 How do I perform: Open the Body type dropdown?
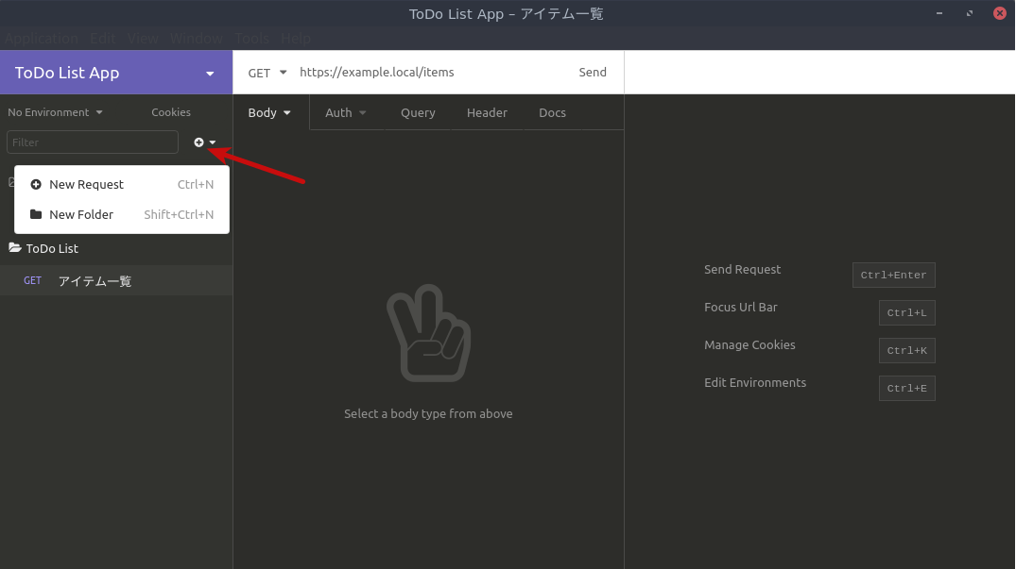point(268,111)
